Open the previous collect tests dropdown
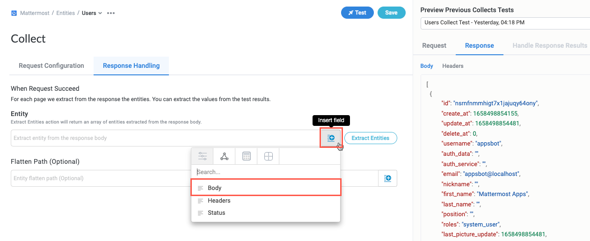Image resolution: width=590 pixels, height=241 pixels. [x=504, y=22]
